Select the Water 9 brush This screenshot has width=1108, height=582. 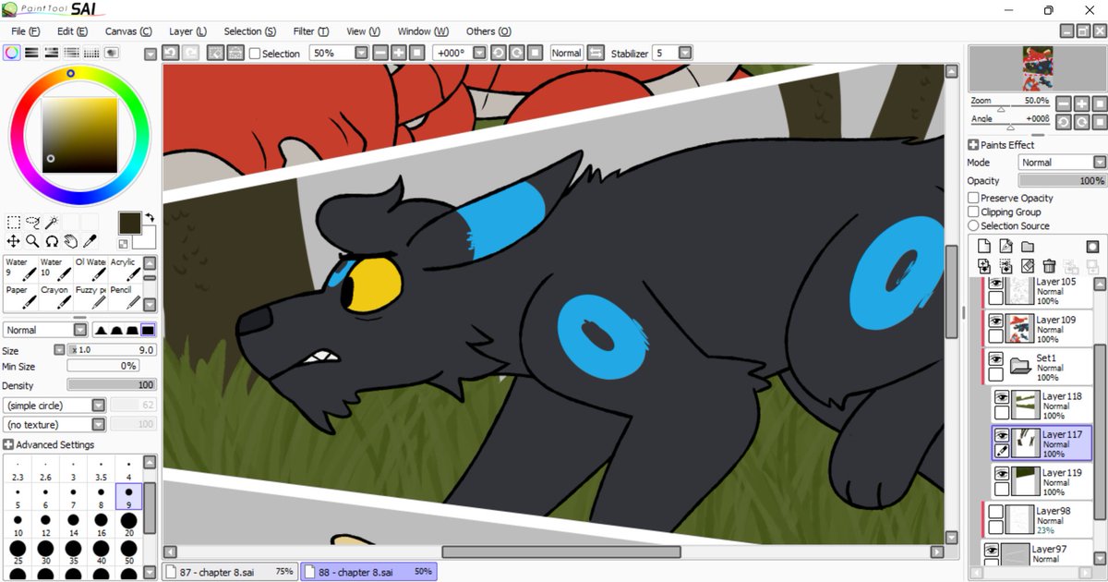(20, 268)
